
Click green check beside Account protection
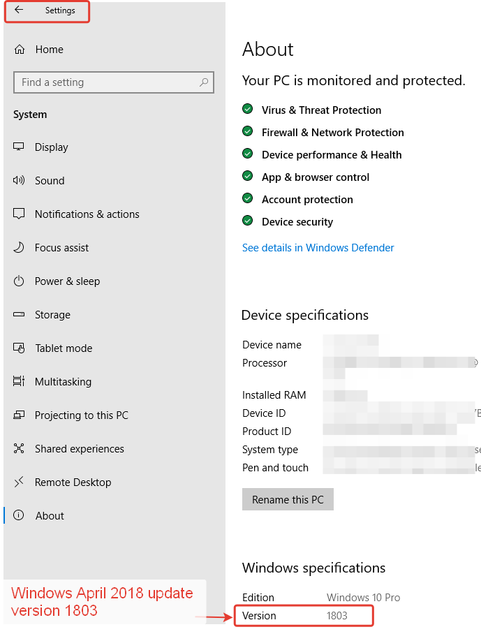coord(247,198)
